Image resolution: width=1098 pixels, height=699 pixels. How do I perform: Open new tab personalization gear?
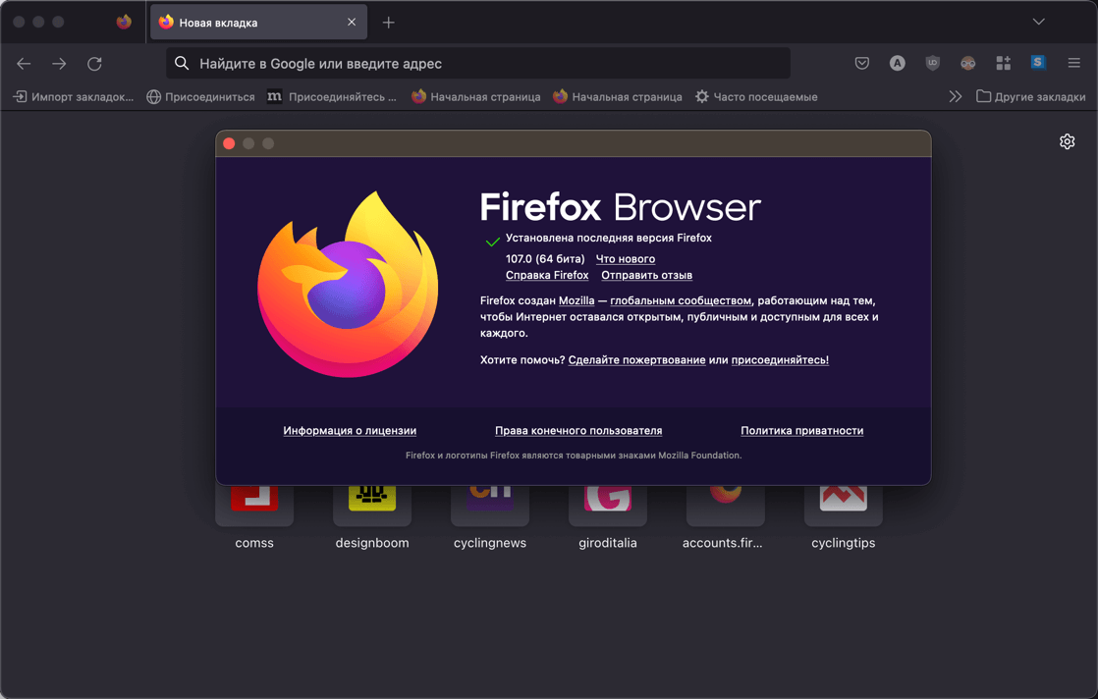[1067, 141]
